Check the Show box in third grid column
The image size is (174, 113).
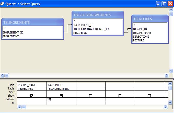(90, 96)
